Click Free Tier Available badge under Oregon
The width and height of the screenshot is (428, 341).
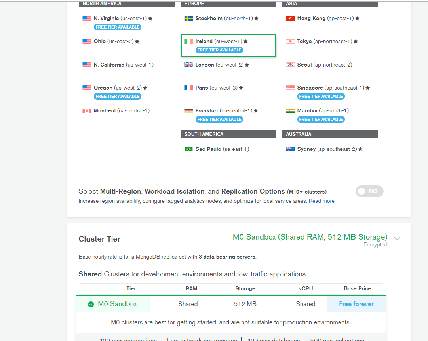pos(118,96)
